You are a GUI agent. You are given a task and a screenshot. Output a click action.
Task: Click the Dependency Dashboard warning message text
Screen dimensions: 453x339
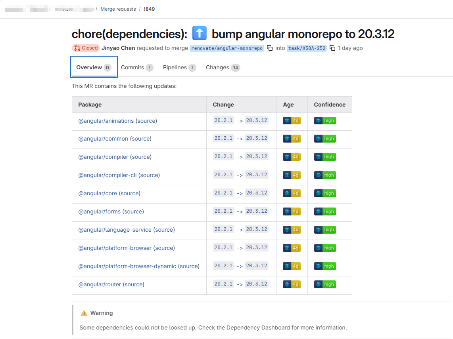(x=213, y=328)
